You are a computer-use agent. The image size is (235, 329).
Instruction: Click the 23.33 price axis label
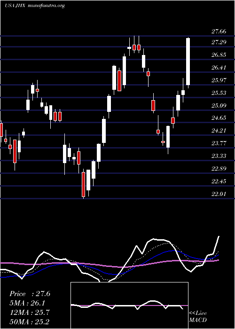[x=219, y=156]
